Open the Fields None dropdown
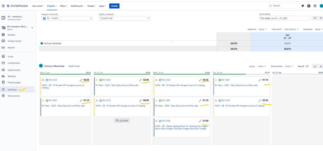323x151 pixels. pos(262,66)
